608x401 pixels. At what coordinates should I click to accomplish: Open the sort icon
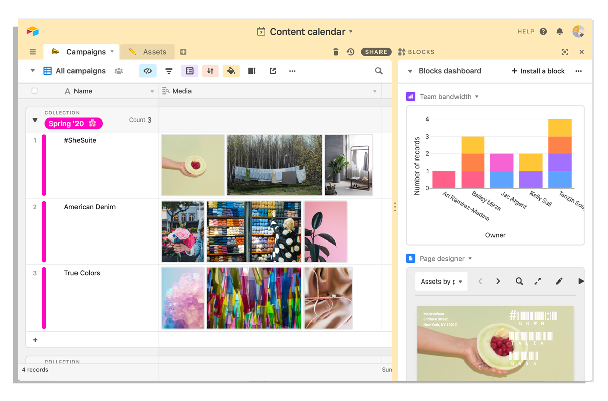[x=210, y=71]
